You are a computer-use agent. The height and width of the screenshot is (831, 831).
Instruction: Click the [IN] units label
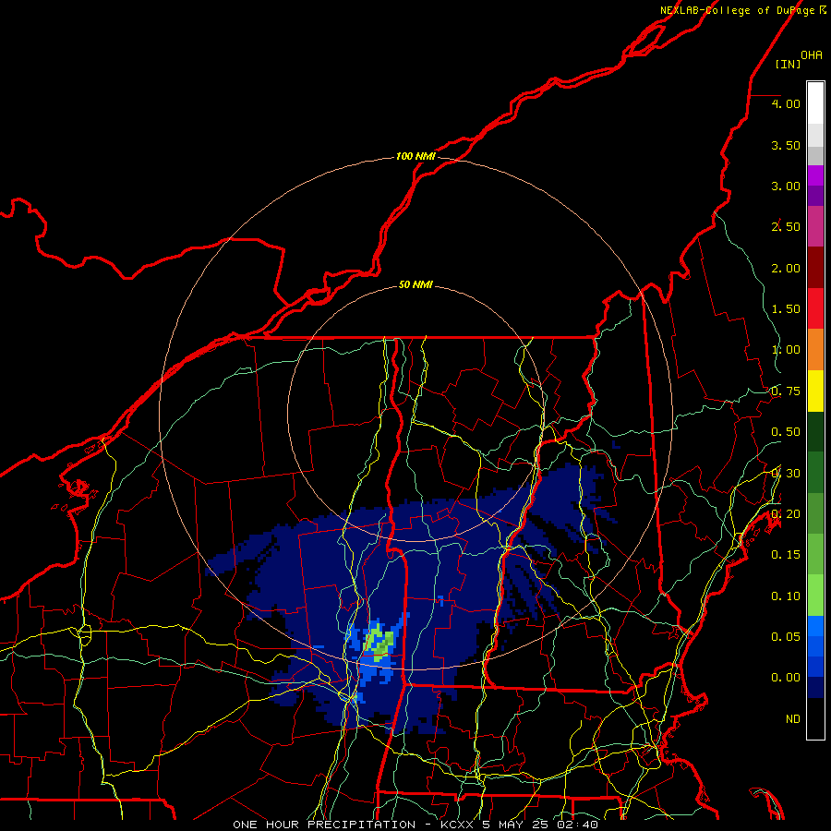[x=788, y=64]
